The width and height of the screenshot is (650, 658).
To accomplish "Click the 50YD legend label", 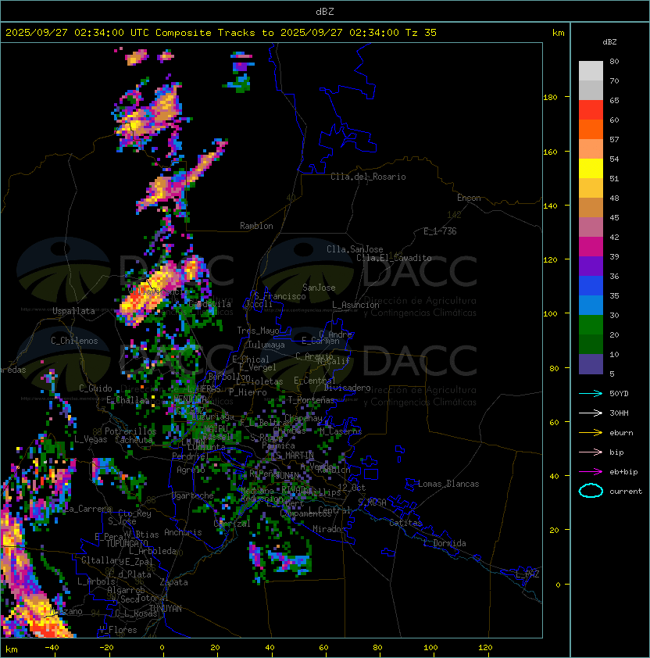I will [619, 394].
